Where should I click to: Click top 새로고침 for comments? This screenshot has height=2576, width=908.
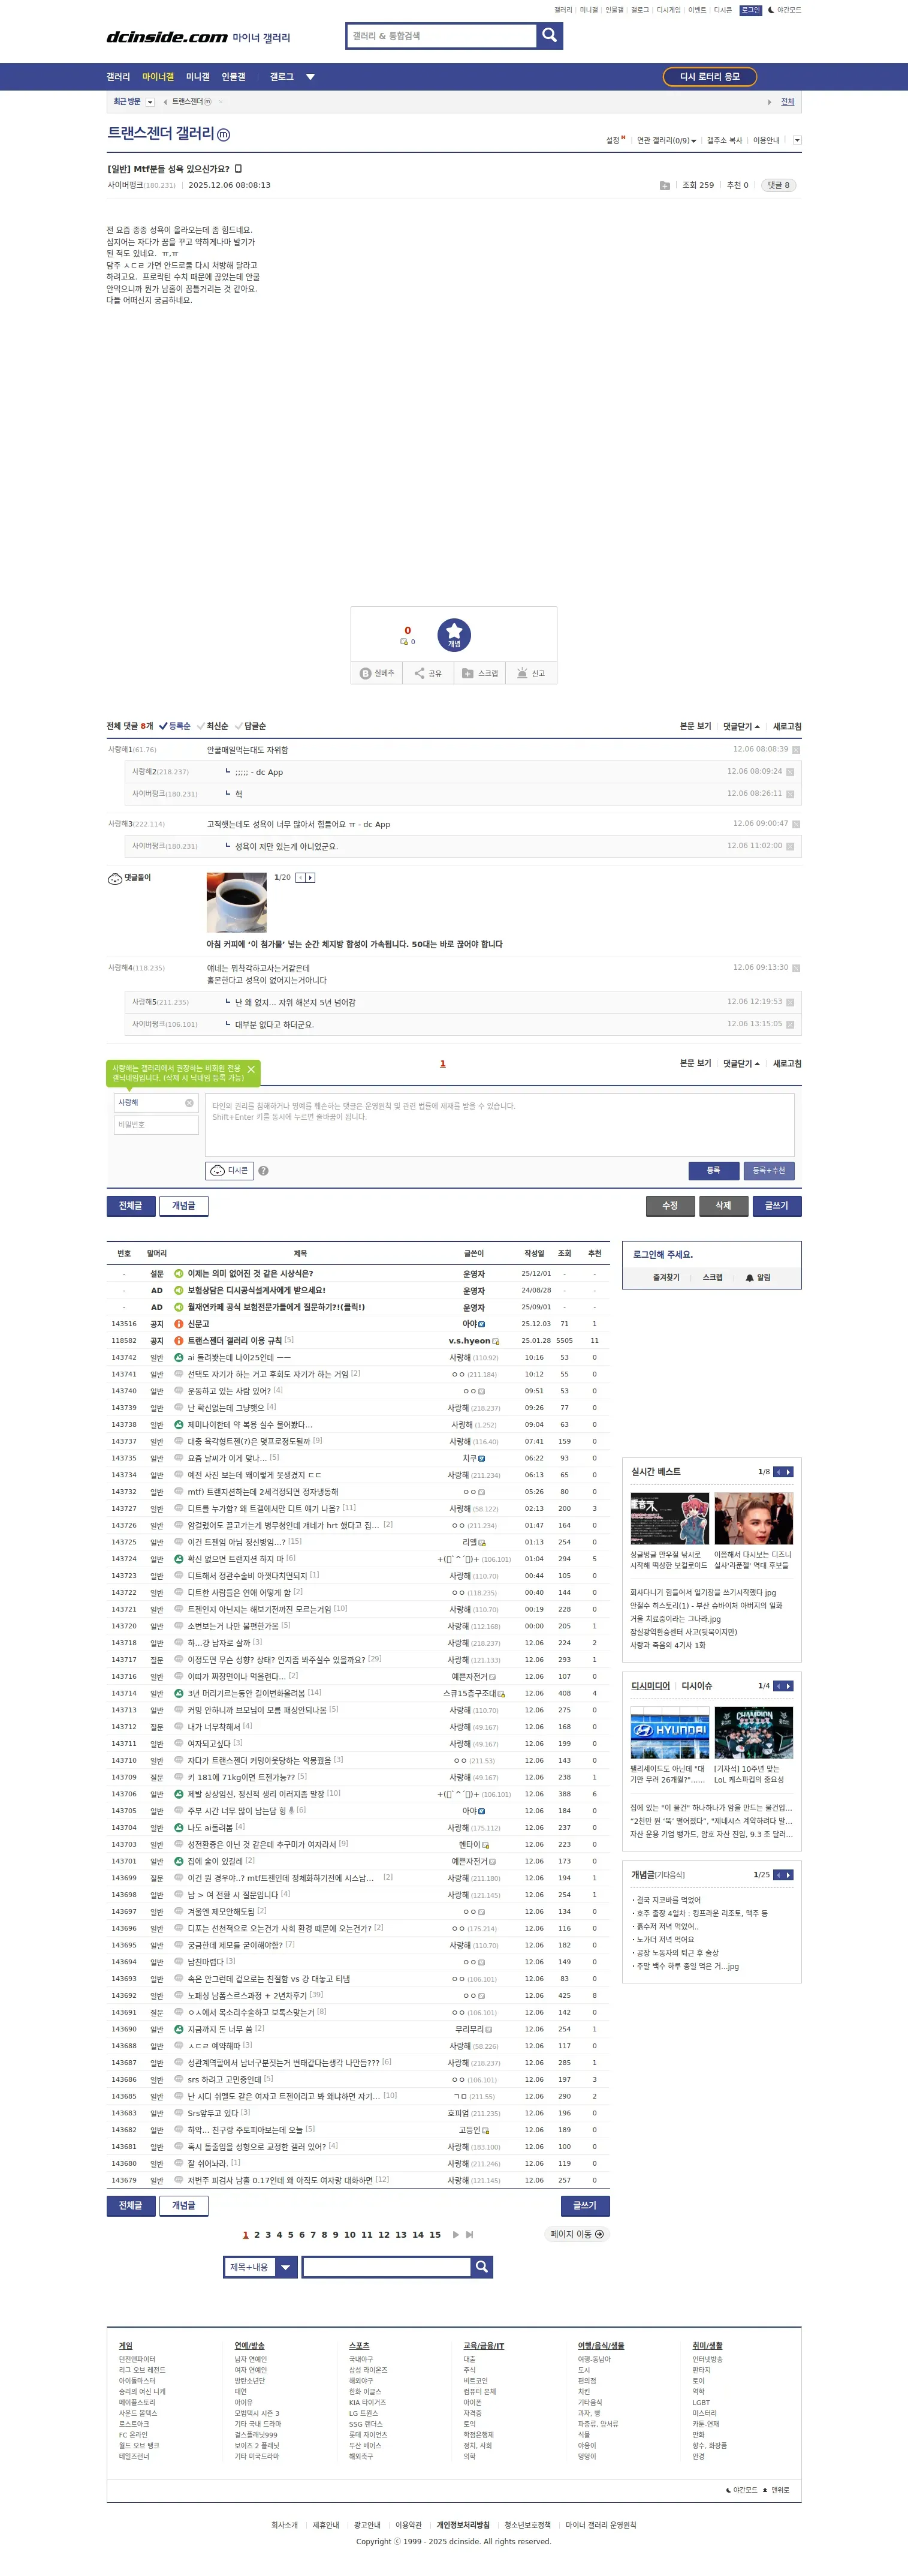click(x=787, y=727)
